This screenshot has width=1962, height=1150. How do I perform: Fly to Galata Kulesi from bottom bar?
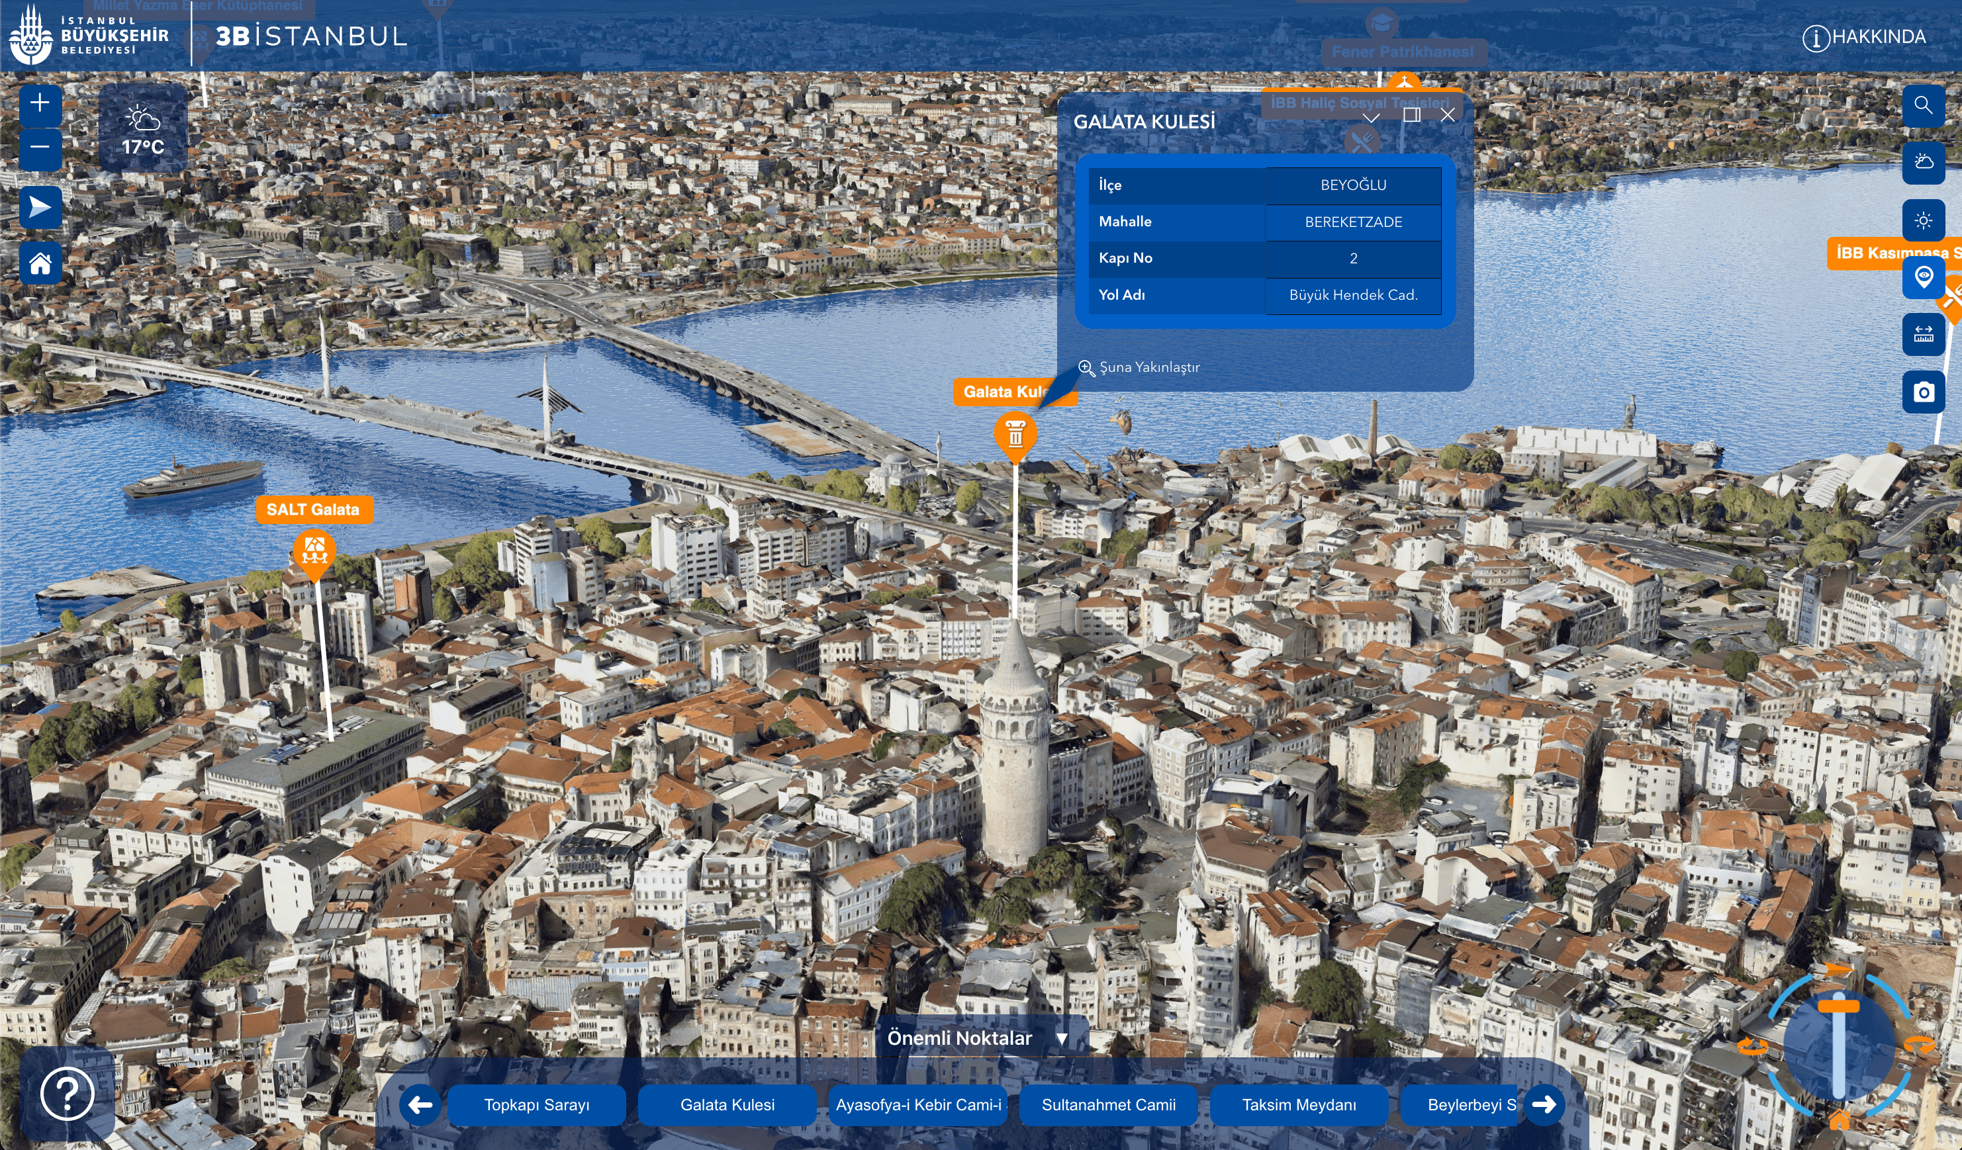click(x=727, y=1105)
